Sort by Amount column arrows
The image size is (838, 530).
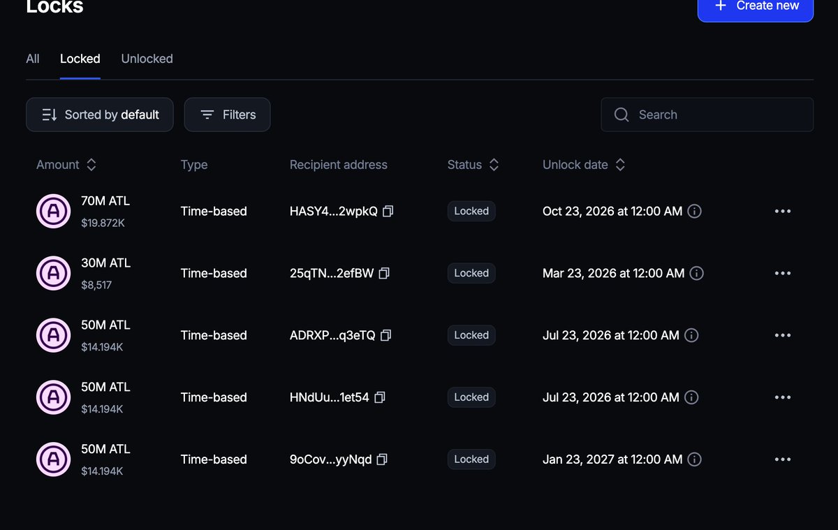(91, 165)
